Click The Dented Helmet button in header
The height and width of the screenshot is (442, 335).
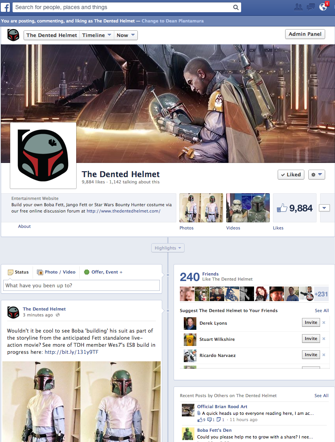(51, 35)
